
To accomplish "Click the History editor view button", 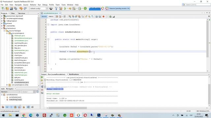I will coord(51,16).
